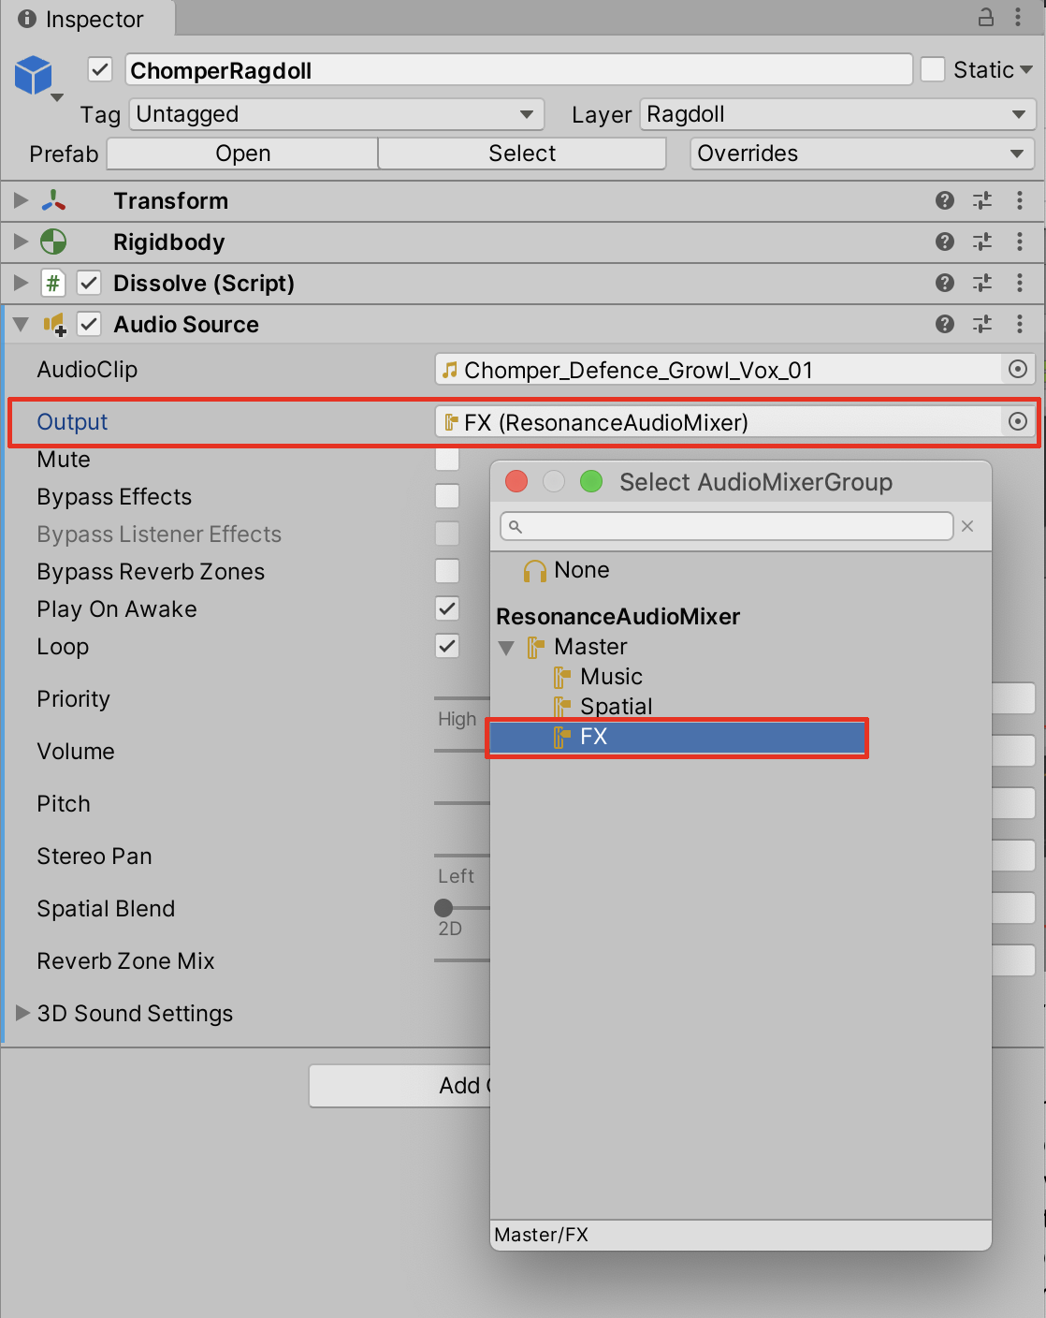
Task: Open Dissolve script more options menu
Action: (1020, 283)
